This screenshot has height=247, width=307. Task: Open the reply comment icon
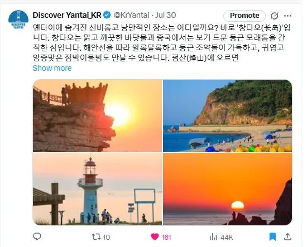(37, 236)
